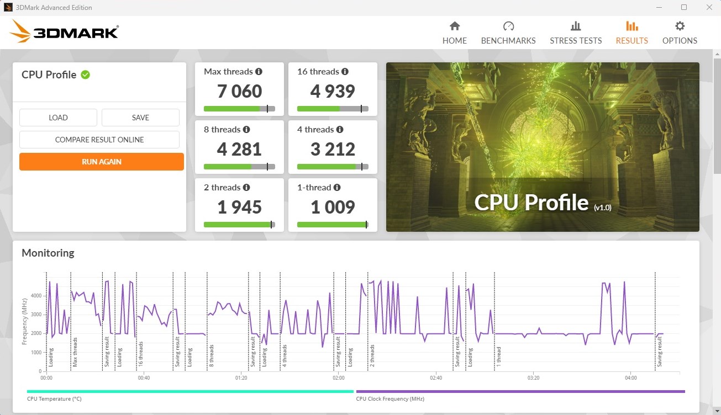
Task: Go to the HOME tab
Action: pos(455,41)
